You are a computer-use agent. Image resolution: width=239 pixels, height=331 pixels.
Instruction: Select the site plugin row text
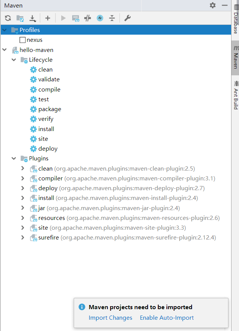(112, 228)
